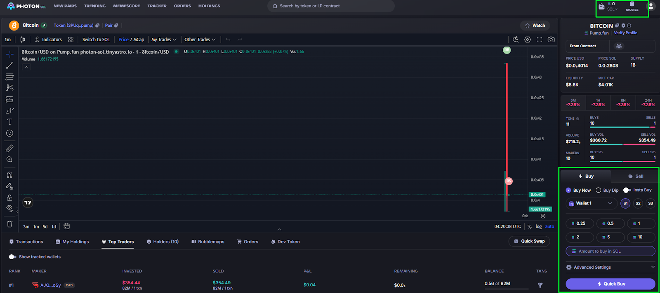Collapse the chart indicator legend arrow
Image resolution: width=660 pixels, height=293 pixels.
pyautogui.click(x=26, y=67)
